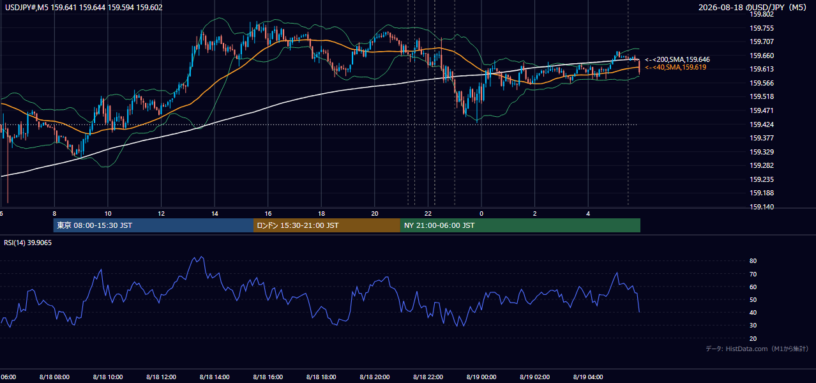Click the 8/18 22:00 time label
Screen dimensions: 816x383
(428, 377)
